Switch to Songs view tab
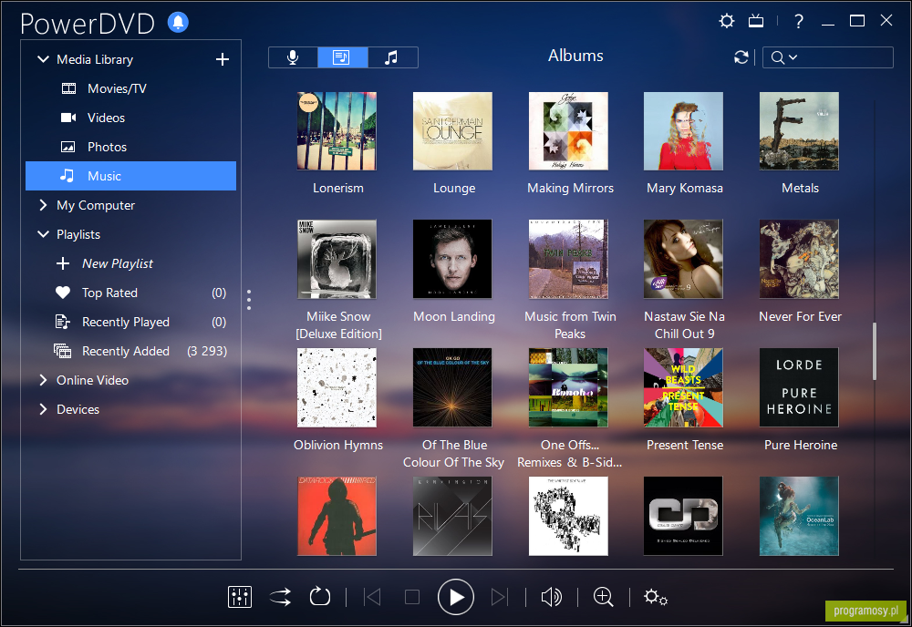This screenshot has height=627, width=912. (392, 57)
